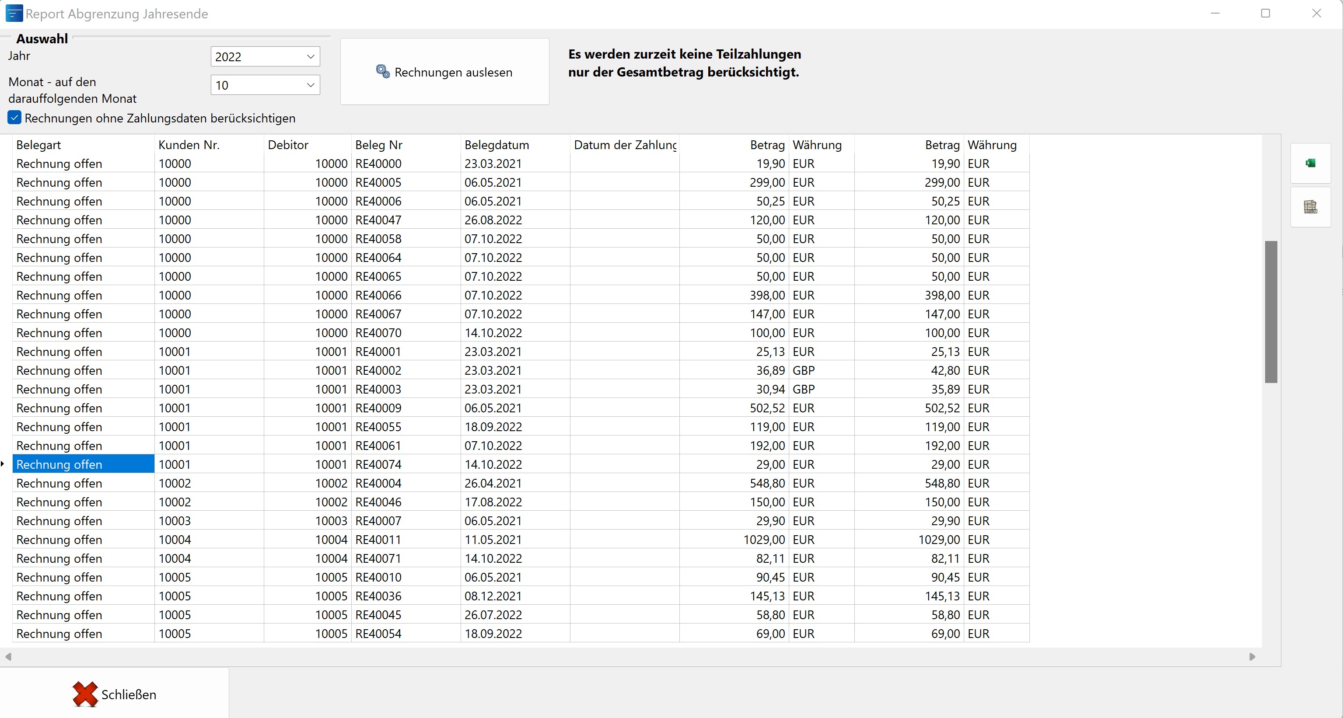Image resolution: width=1343 pixels, height=718 pixels.
Task: Sort by the Debitor column header
Action: pos(308,144)
